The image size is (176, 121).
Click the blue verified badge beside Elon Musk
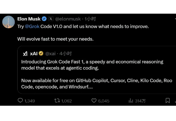[44, 19]
